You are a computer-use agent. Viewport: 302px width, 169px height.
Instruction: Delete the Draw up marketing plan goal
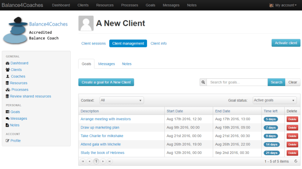(292, 128)
